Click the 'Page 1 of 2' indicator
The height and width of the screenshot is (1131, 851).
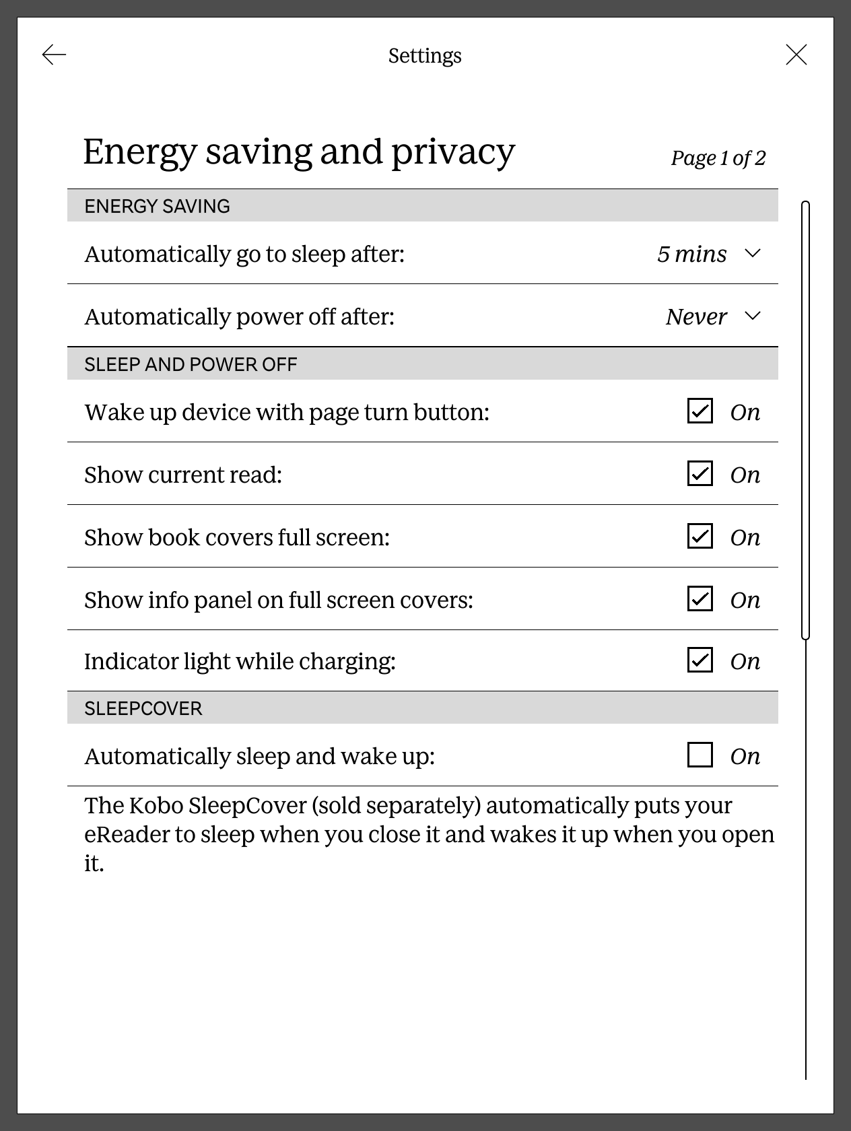pos(718,158)
